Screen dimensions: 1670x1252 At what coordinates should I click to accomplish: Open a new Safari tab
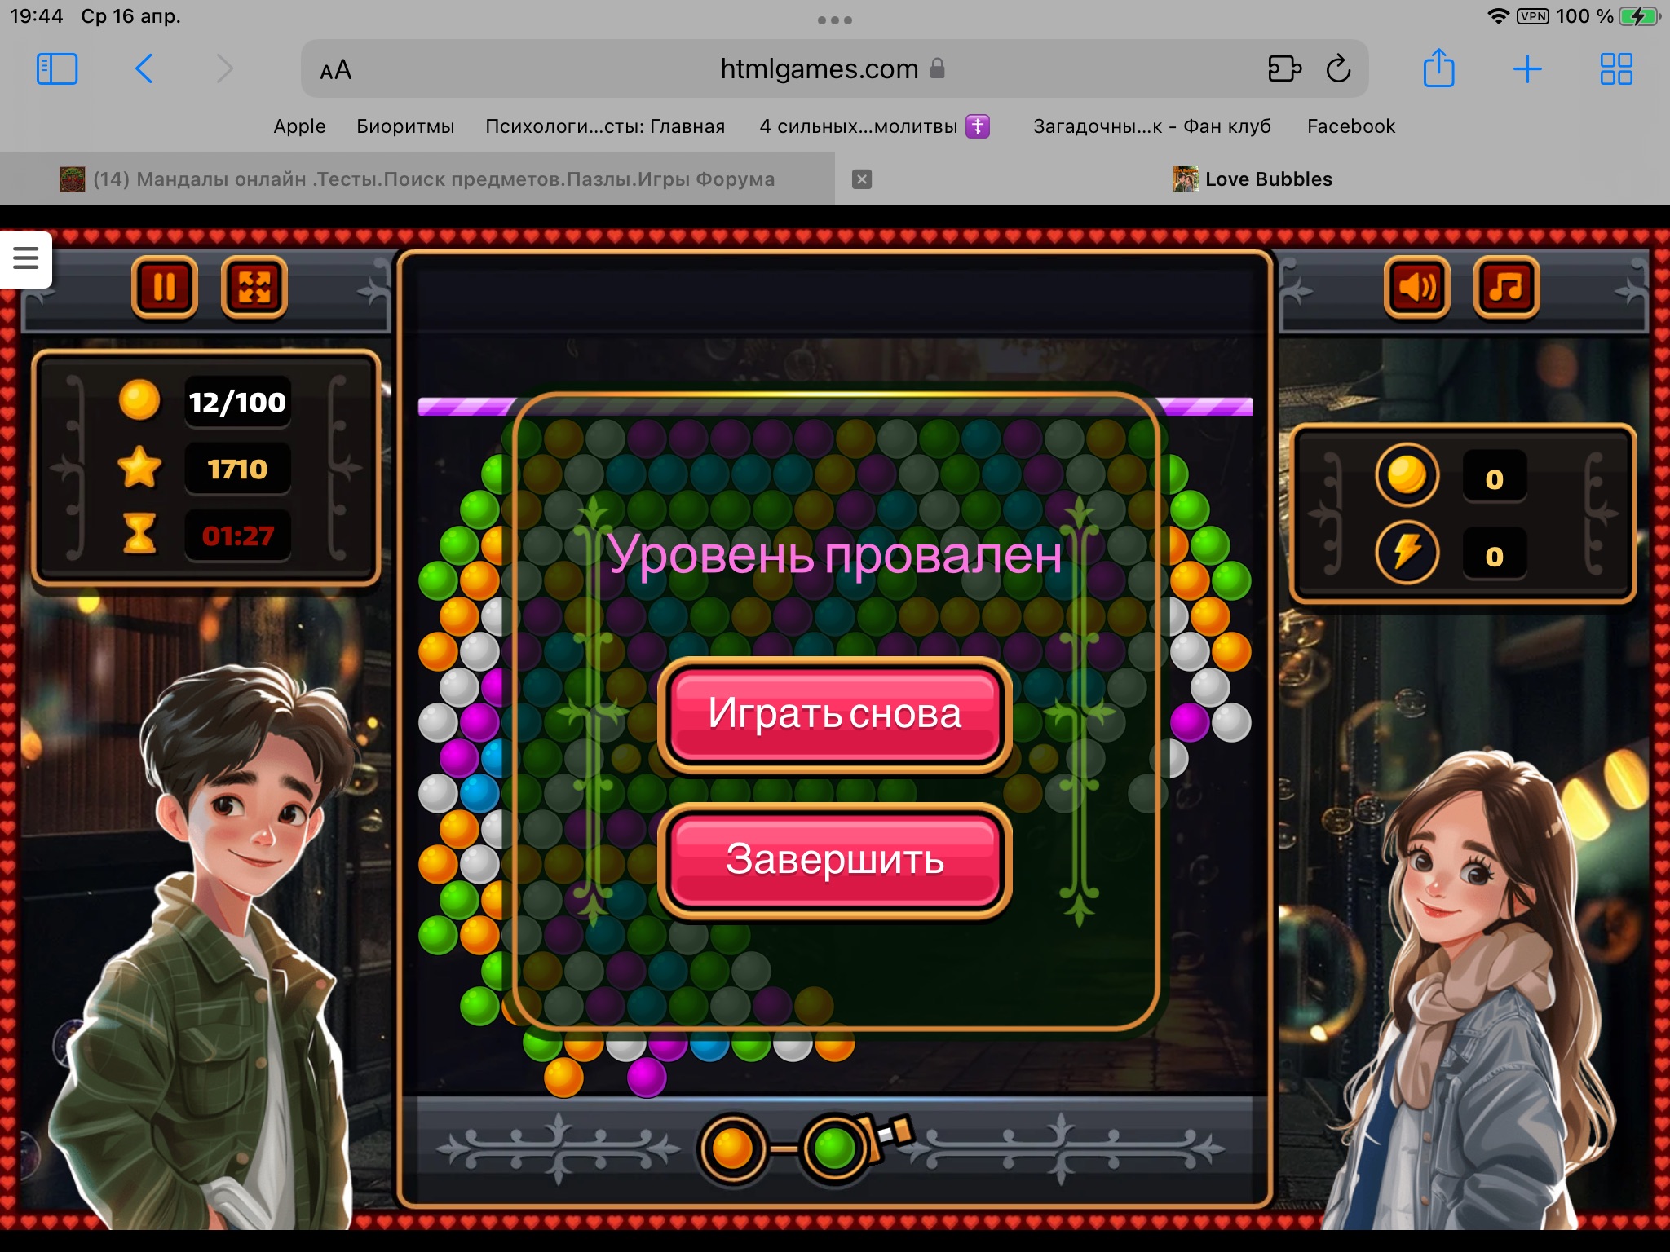pyautogui.click(x=1526, y=69)
